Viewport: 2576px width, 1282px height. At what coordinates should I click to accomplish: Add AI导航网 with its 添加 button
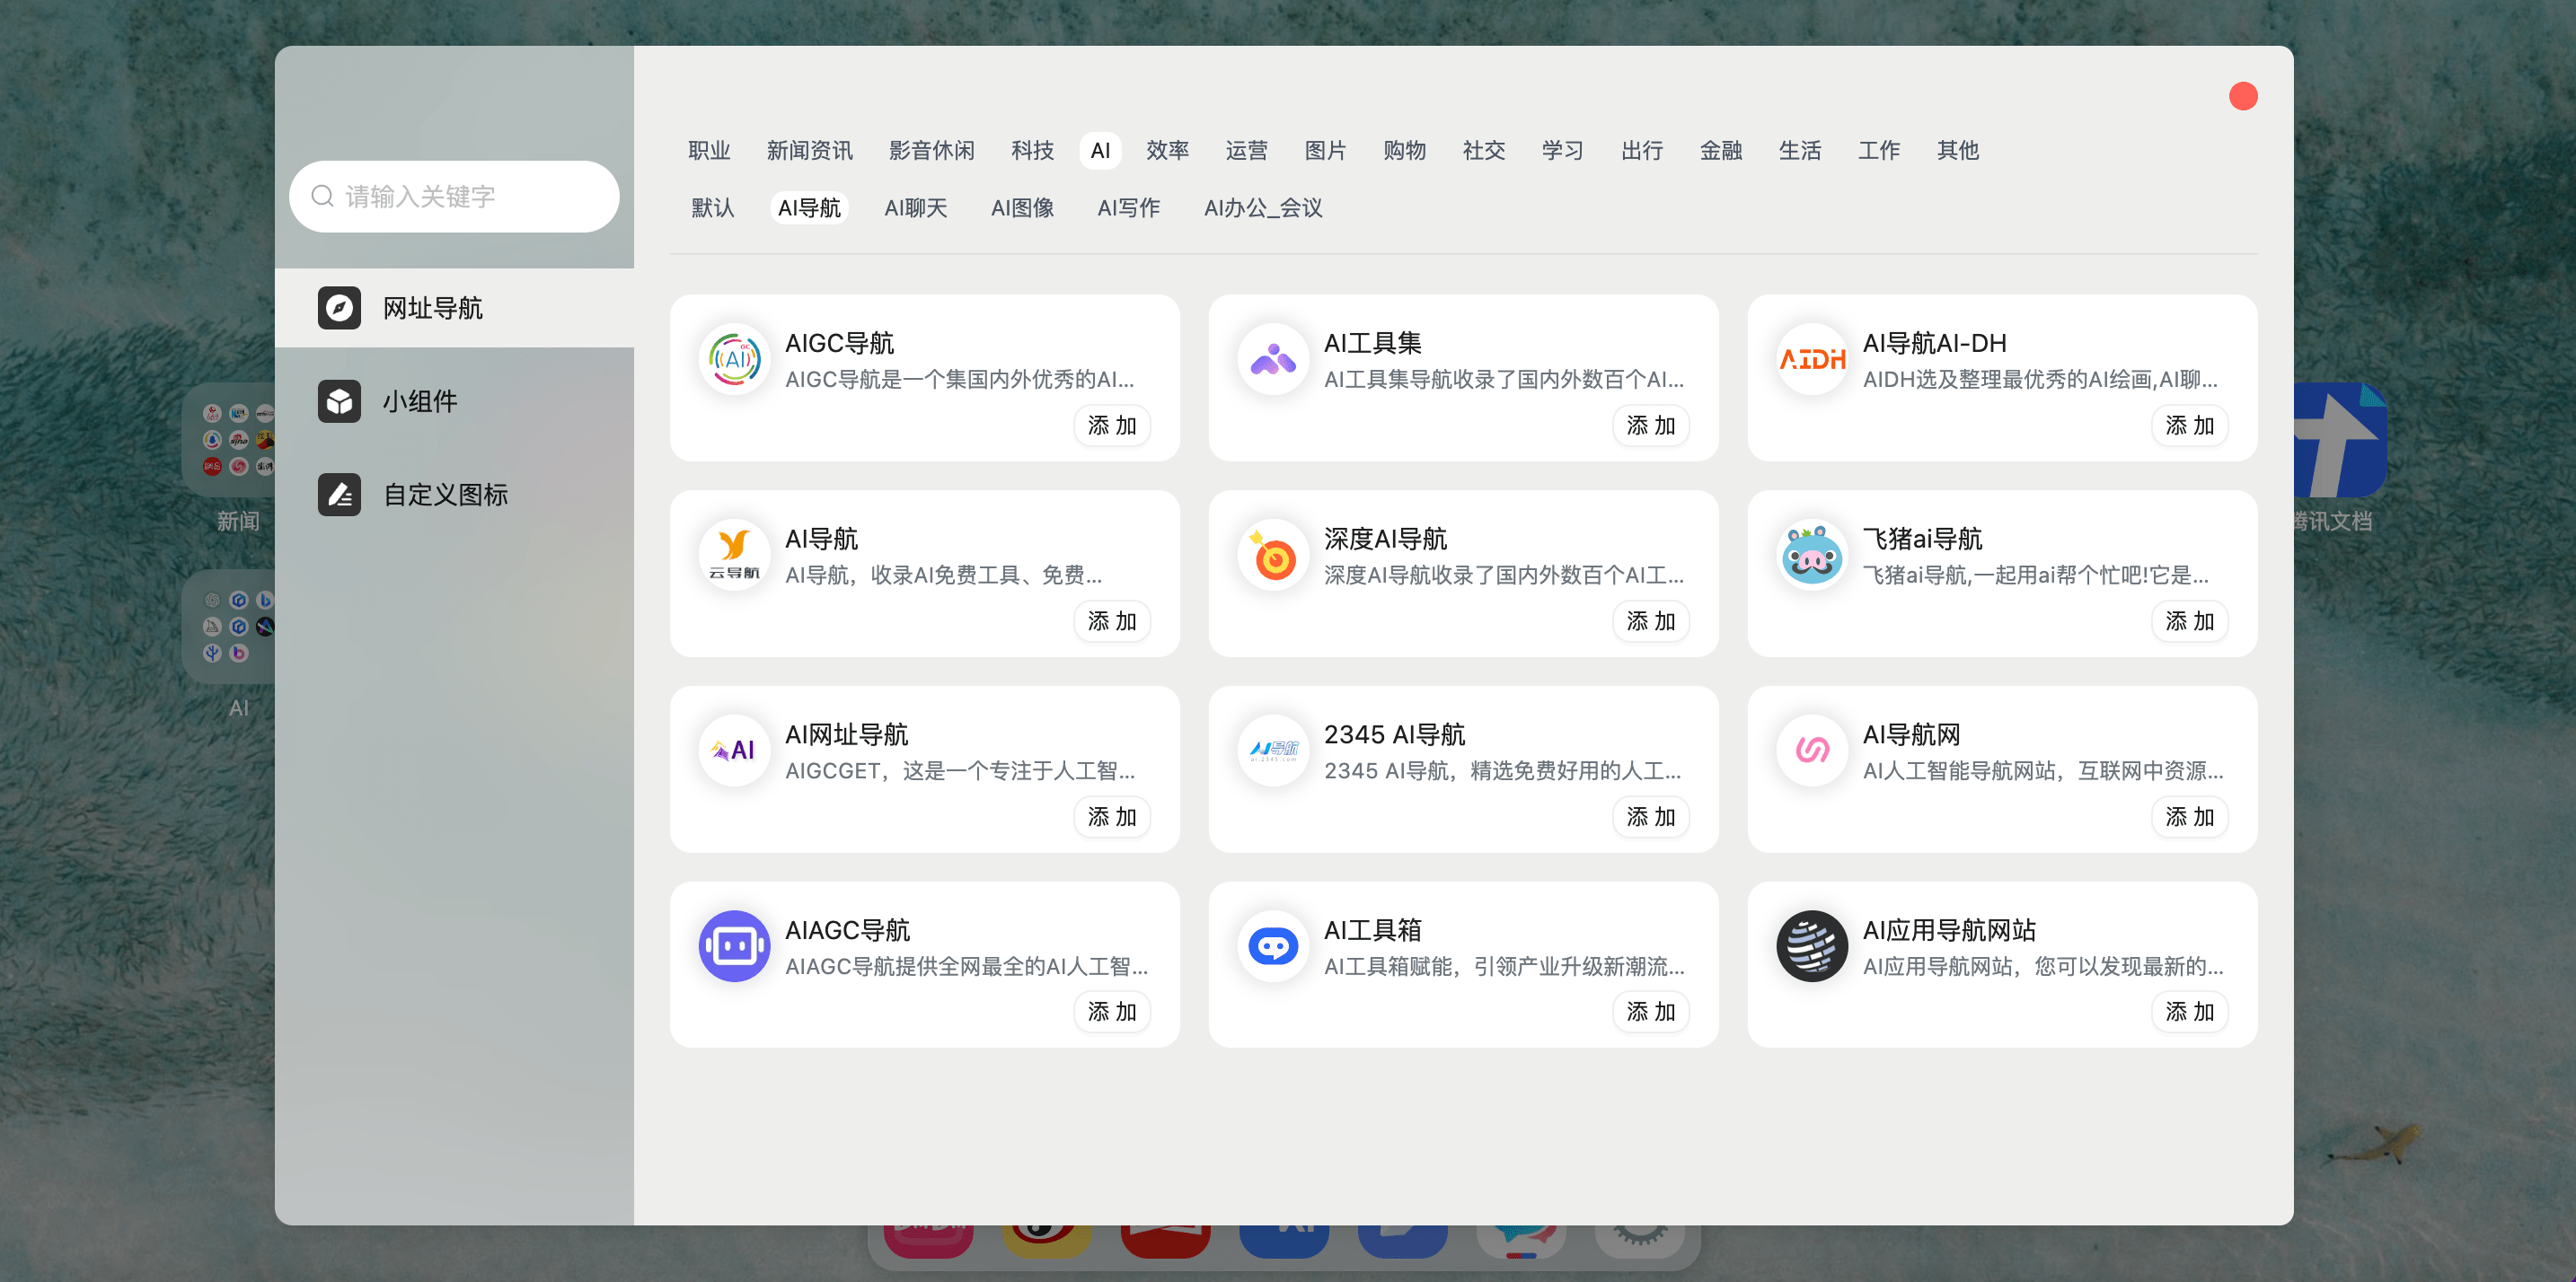point(2190,816)
